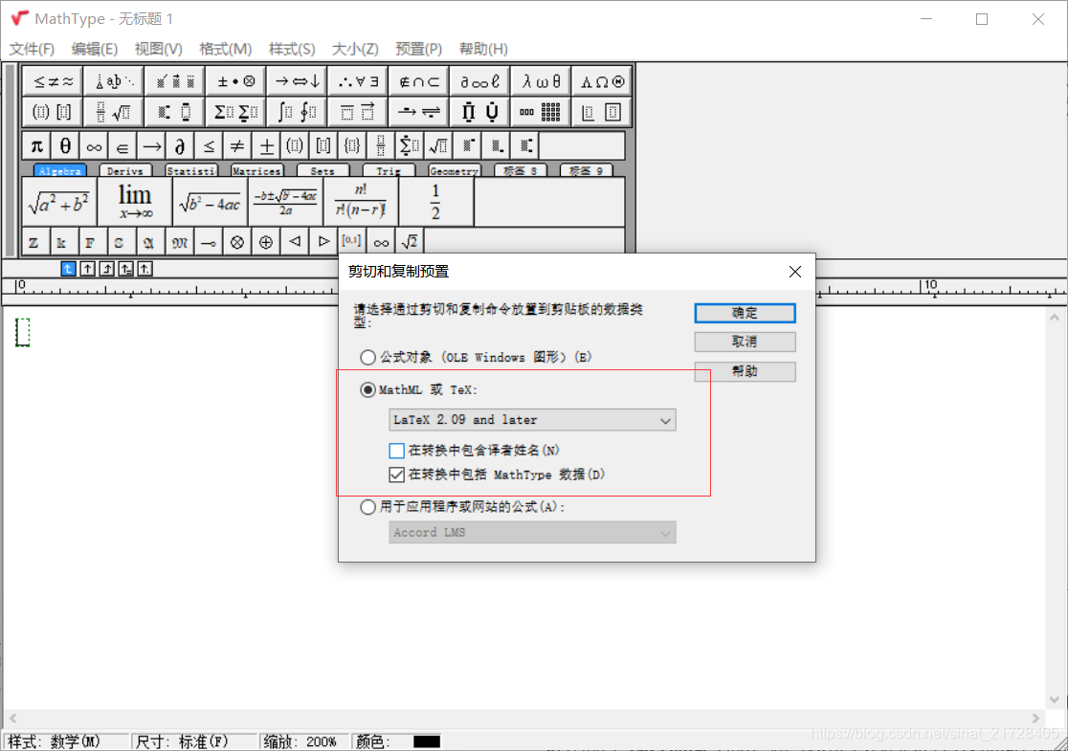
Task: Insert the square root of a²+b² expression
Action: [59, 202]
